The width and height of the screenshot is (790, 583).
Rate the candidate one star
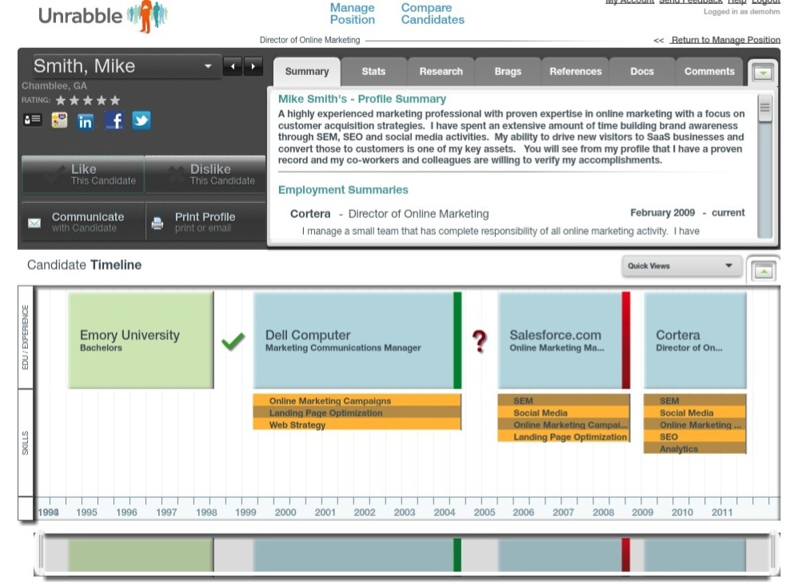(61, 100)
